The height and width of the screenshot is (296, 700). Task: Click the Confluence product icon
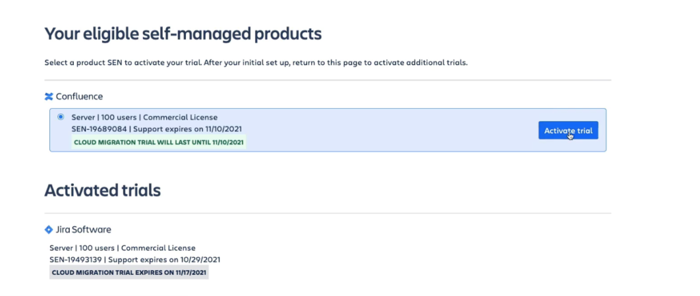click(x=49, y=96)
